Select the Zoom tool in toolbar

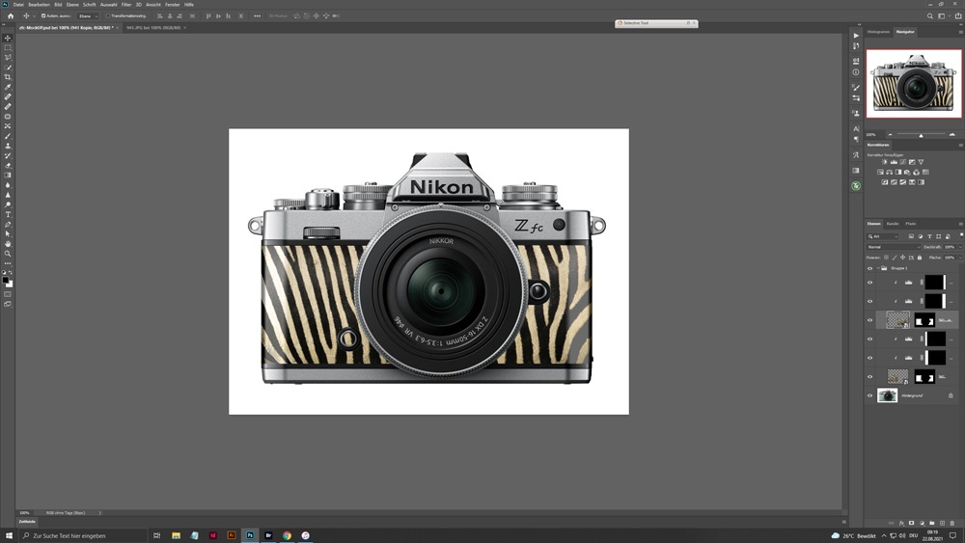click(x=8, y=254)
